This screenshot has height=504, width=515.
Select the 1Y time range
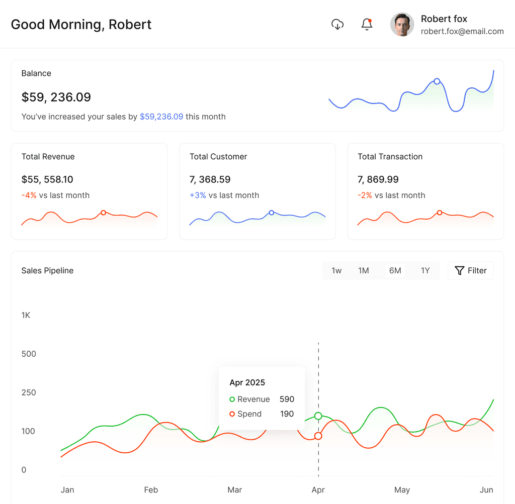(x=425, y=271)
